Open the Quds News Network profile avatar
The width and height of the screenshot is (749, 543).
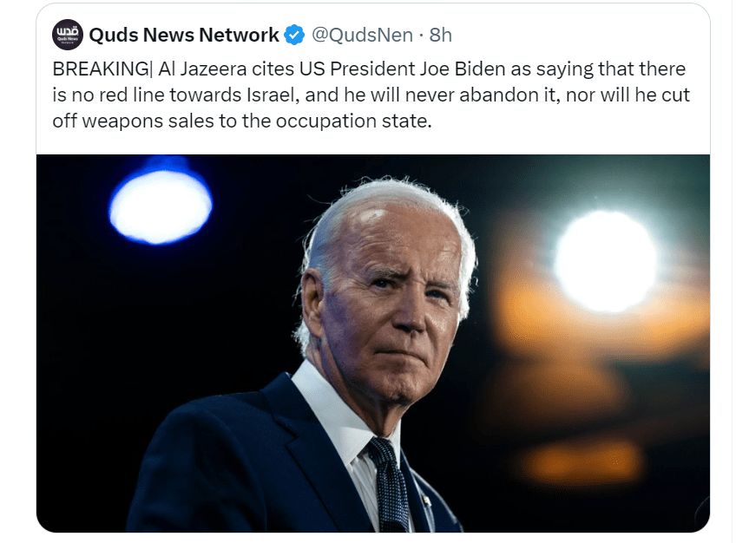tap(68, 35)
